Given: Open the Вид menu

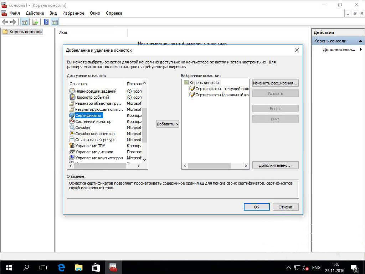Looking at the screenshot, I should (x=53, y=13).
